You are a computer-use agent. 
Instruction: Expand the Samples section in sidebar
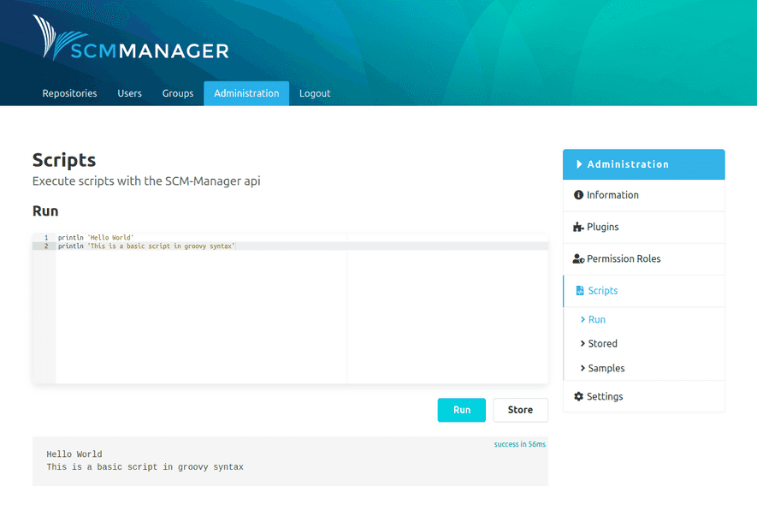(x=607, y=368)
